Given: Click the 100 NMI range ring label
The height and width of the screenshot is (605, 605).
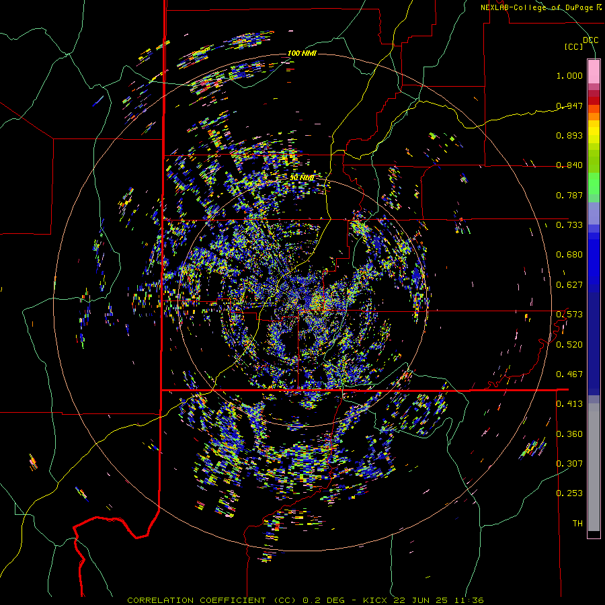Looking at the screenshot, I should [x=302, y=53].
